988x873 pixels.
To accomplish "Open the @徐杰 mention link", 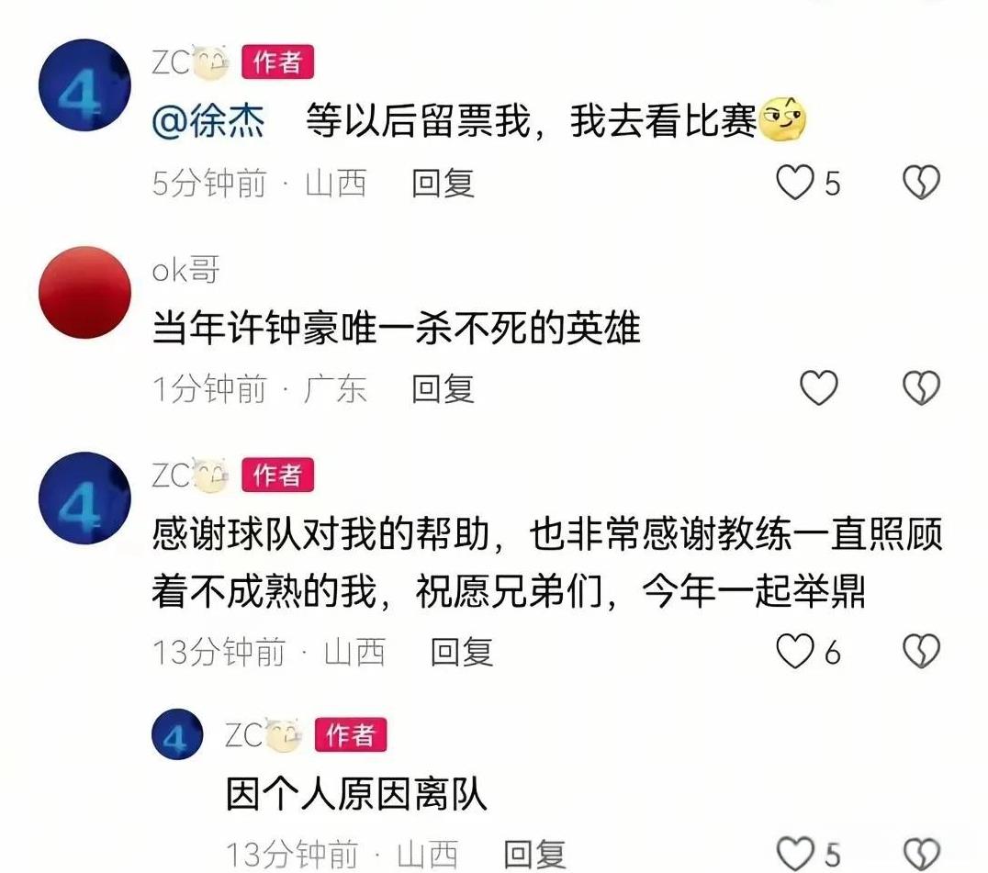I will coord(208,120).
